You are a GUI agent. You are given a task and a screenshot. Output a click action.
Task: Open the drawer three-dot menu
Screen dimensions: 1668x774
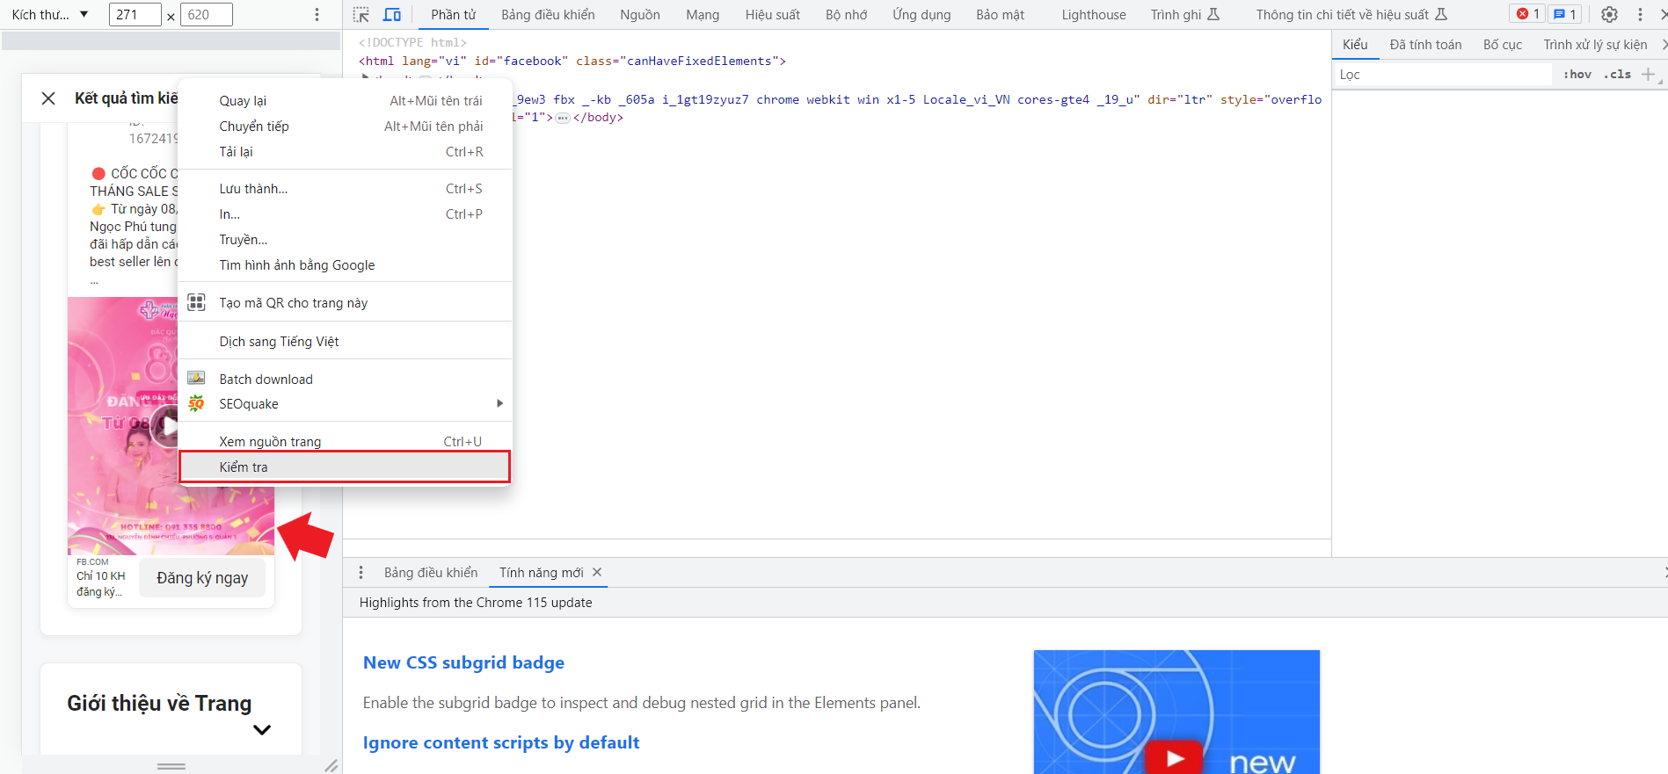tap(361, 573)
